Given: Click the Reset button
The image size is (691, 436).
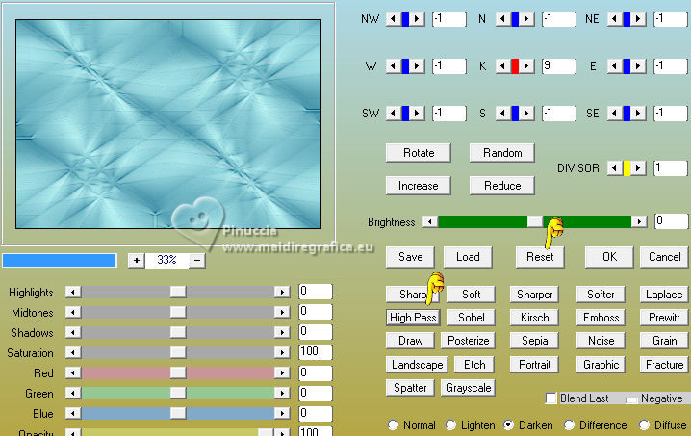Looking at the screenshot, I should tap(540, 257).
